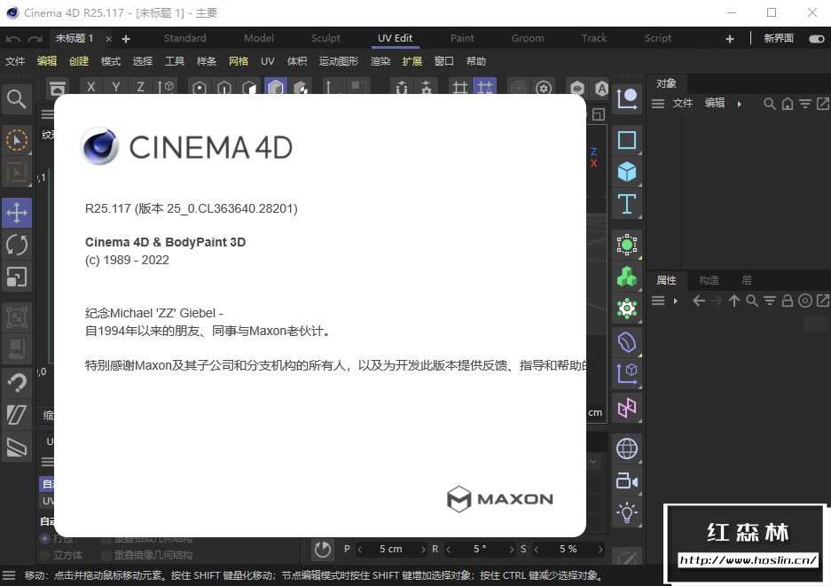Click the search icon in Objects panel
Viewport: 831px width, 586px height.
[x=769, y=104]
